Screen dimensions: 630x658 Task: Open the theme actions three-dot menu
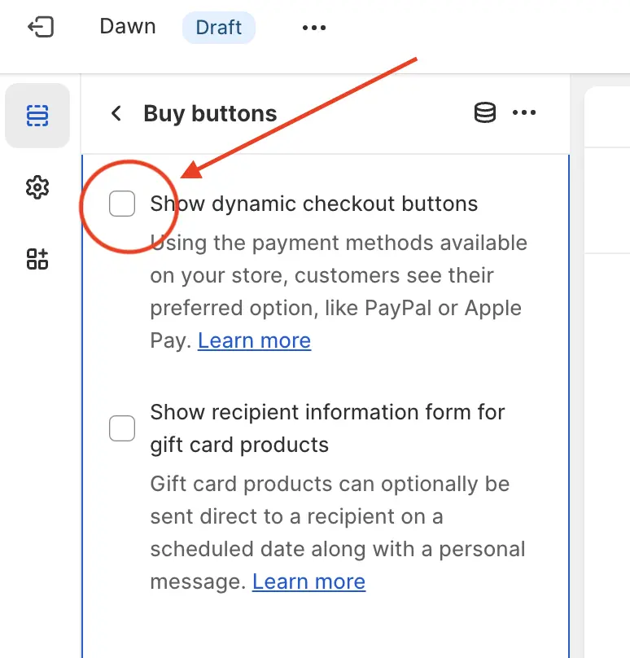313,28
